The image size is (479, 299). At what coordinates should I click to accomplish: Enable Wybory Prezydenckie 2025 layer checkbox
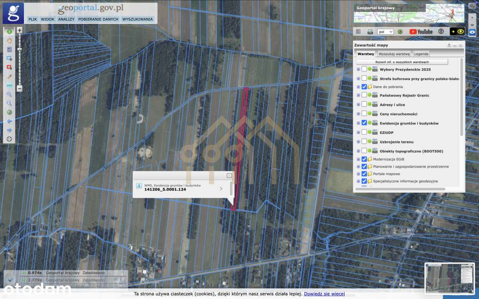point(364,69)
